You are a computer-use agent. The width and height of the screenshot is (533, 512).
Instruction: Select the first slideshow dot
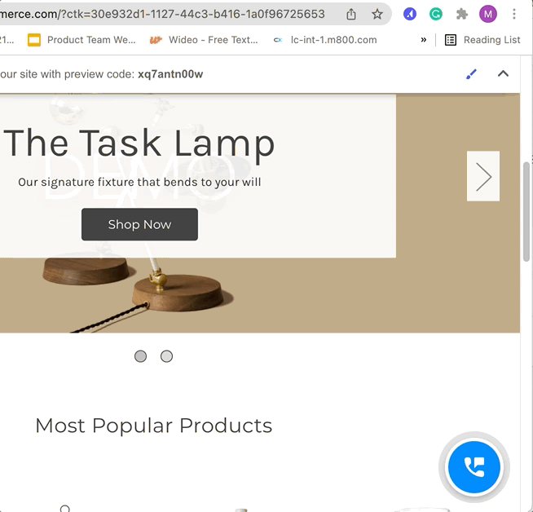(140, 356)
